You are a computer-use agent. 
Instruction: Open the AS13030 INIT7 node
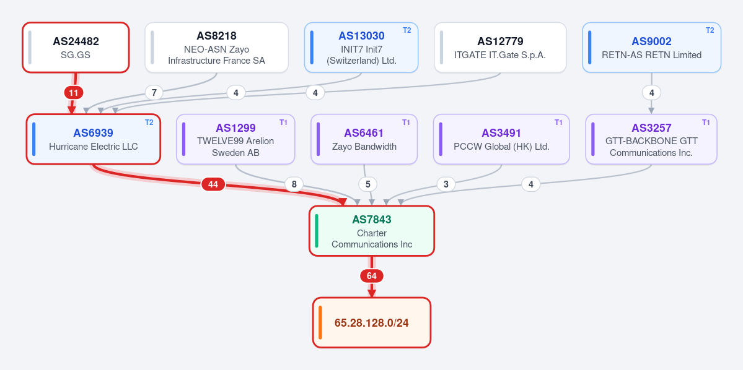pos(361,47)
